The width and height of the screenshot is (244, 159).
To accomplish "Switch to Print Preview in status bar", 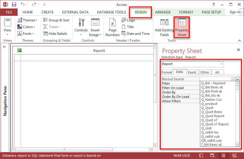I will [212, 155].
